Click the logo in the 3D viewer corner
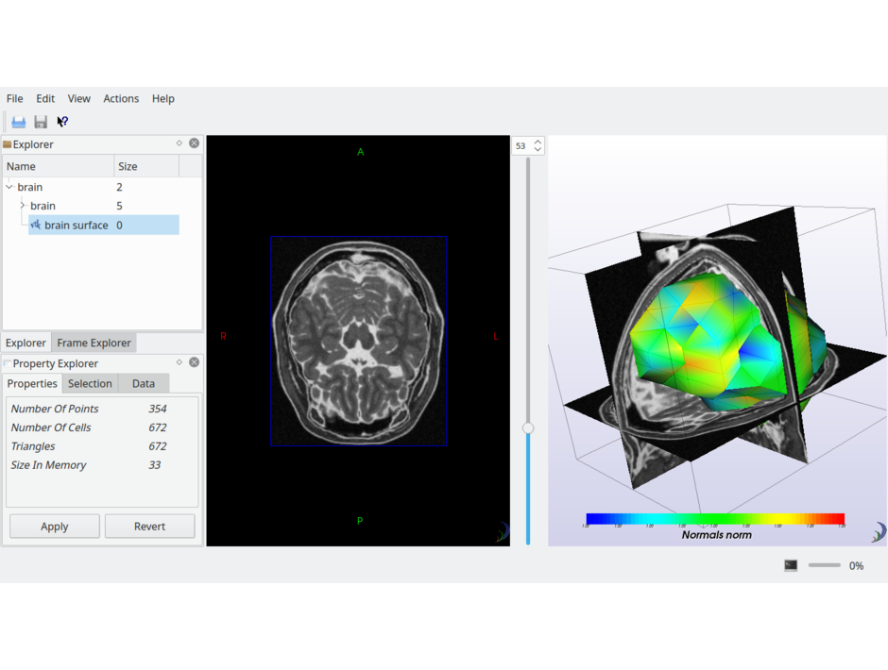888x670 pixels. click(878, 533)
